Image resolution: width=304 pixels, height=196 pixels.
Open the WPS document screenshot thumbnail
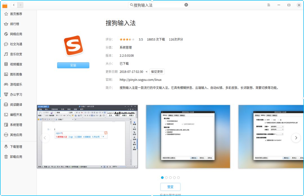click(x=87, y=137)
